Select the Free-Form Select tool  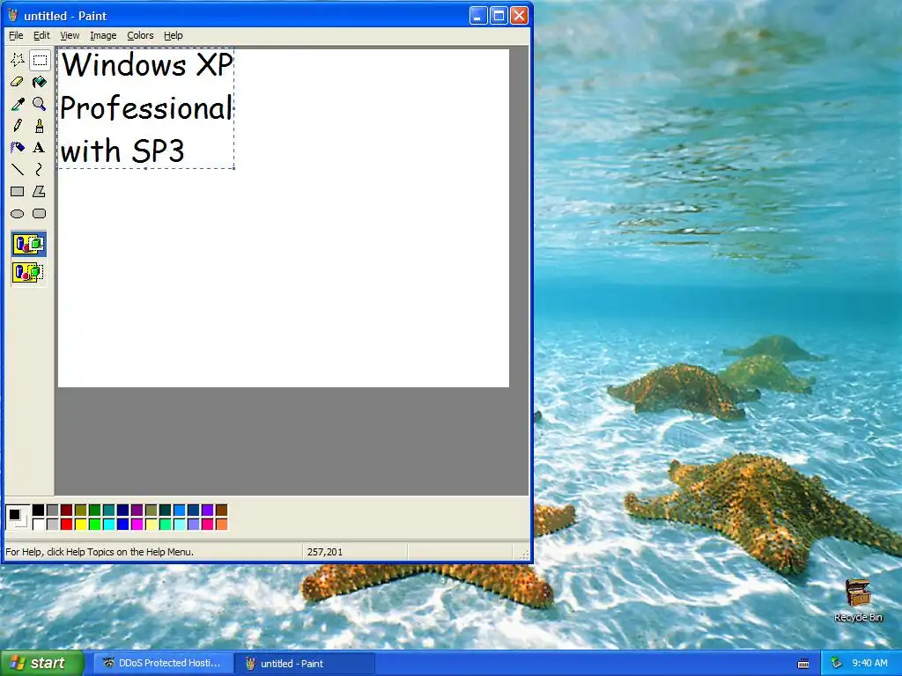[18, 60]
